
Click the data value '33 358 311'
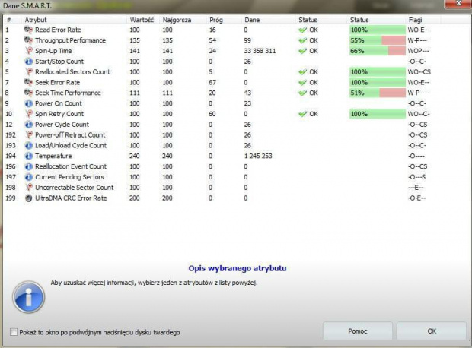[x=260, y=51]
